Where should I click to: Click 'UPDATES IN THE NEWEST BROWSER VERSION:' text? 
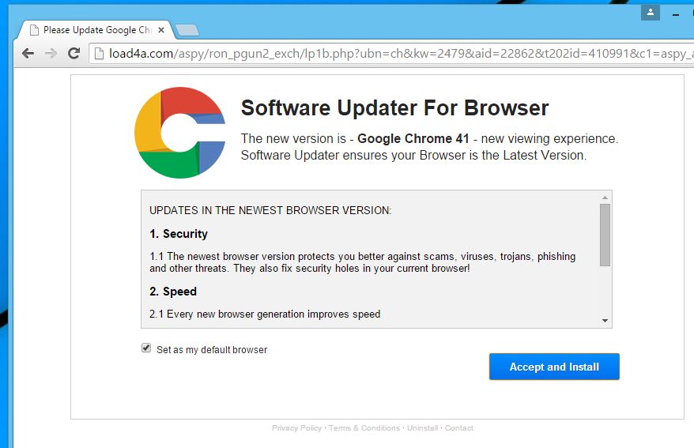[x=270, y=210]
